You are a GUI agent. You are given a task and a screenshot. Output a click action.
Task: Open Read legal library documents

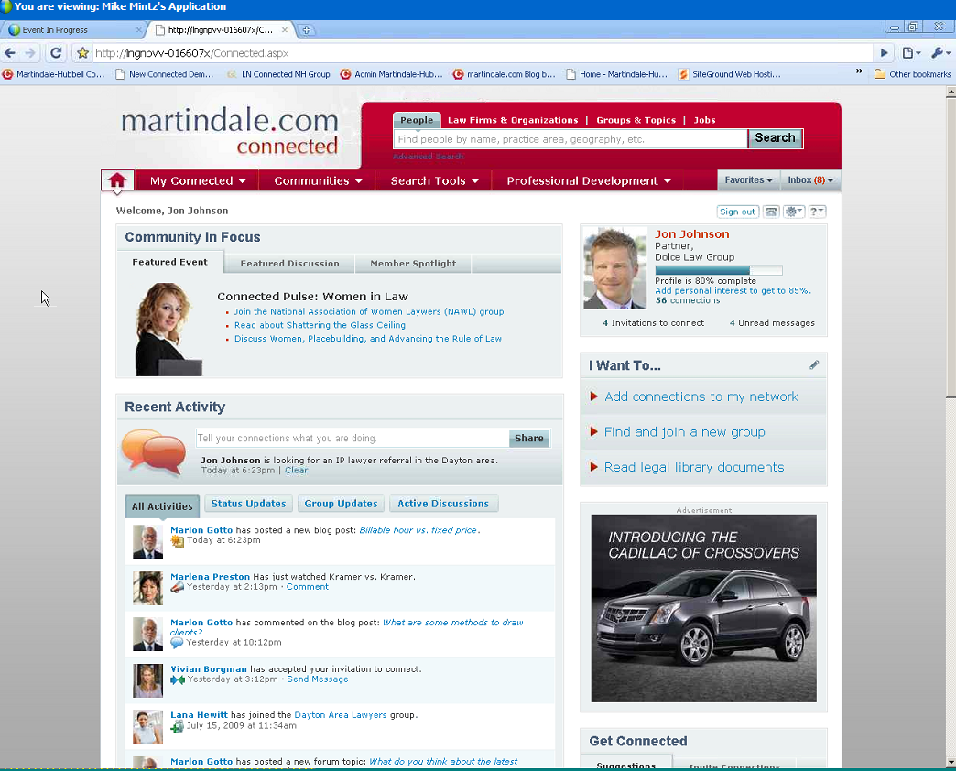tap(694, 467)
